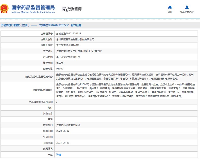Select product name 量子点荧光免疫分析仪
Viewport: 200px width, 159px height.
[x=68, y=57]
